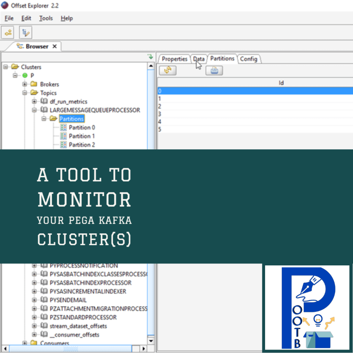Viewport: 353px width, 353px height.
Task: Select the Partition 2 tree node
Action: click(81, 145)
